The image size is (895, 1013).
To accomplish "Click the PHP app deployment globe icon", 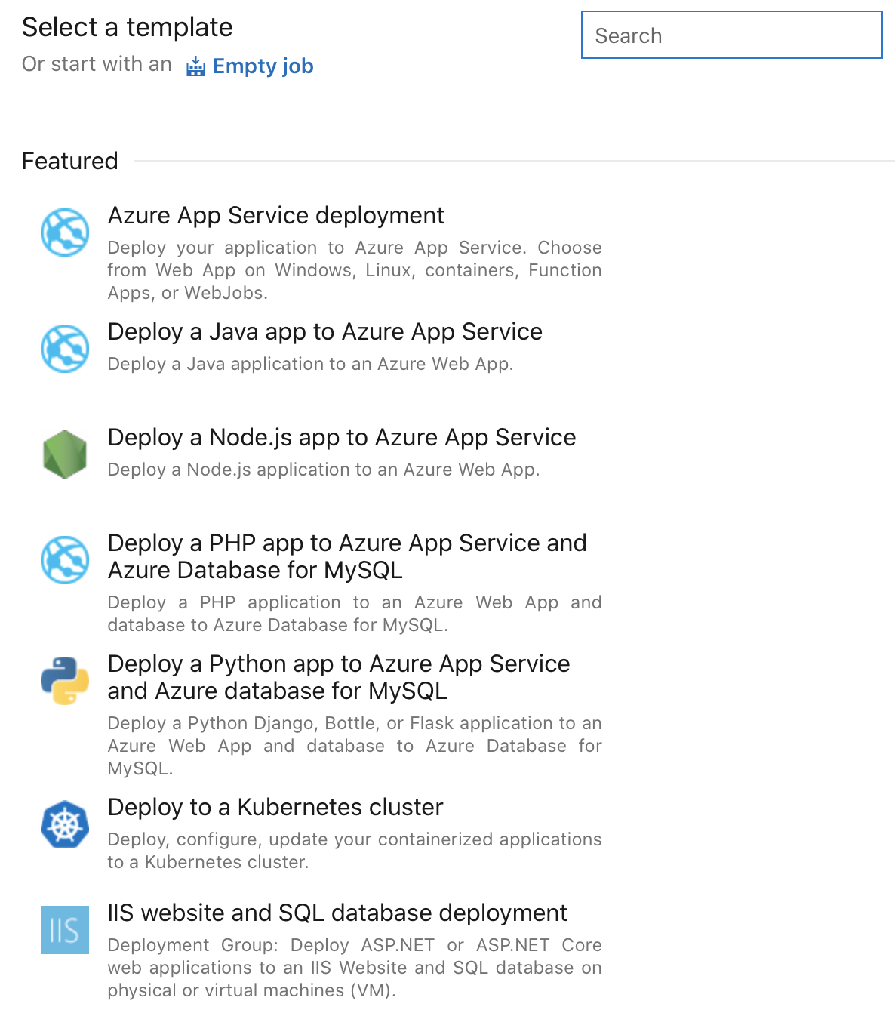I will [65, 559].
